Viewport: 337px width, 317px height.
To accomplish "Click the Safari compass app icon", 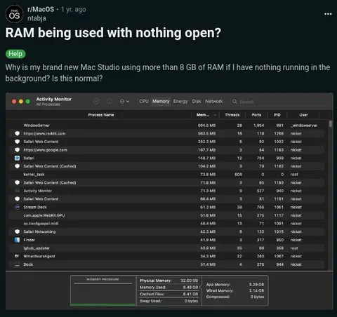I will (x=17, y=158).
